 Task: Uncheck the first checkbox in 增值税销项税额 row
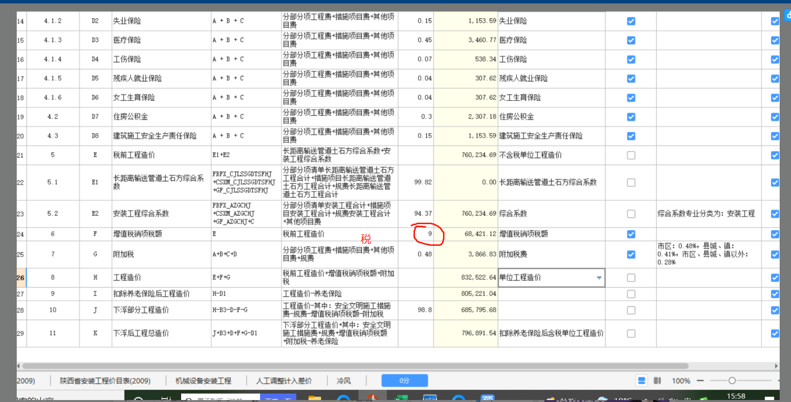tap(631, 234)
